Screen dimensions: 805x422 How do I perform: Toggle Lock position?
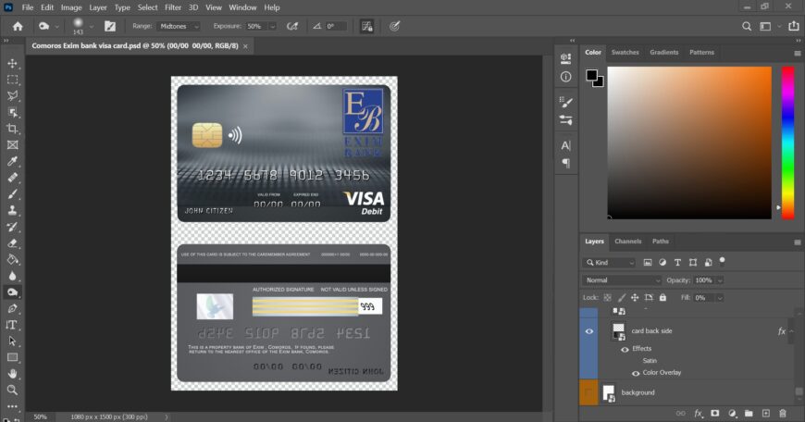coord(635,298)
